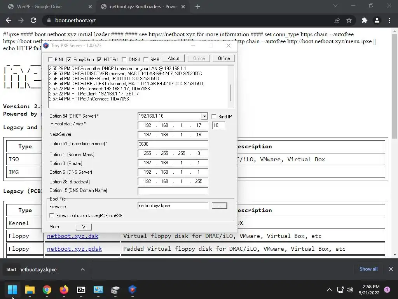
Task: Open the Option 54 DHCP Server dropdown
Action: [x=204, y=116]
